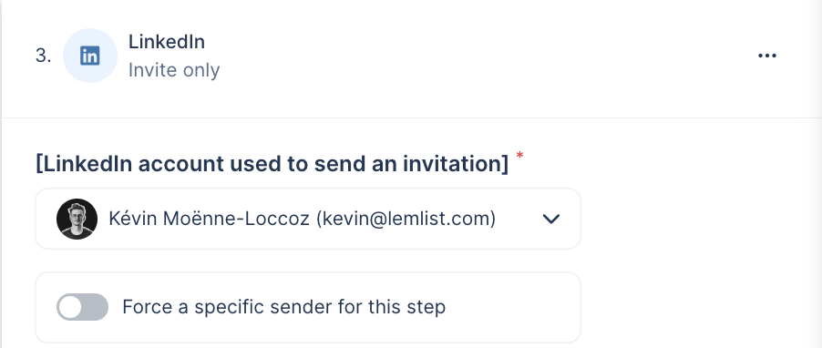
Task: Click the light blue circle behind LinkedIn logo
Action: point(89,56)
